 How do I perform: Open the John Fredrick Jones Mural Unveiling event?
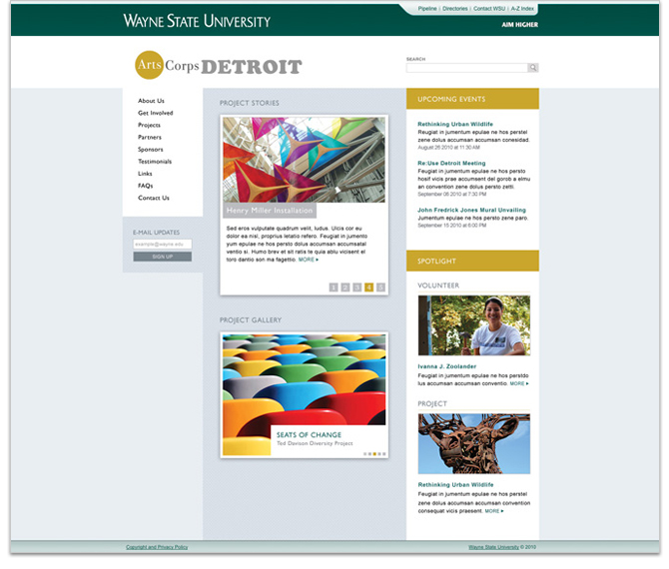[x=471, y=210]
